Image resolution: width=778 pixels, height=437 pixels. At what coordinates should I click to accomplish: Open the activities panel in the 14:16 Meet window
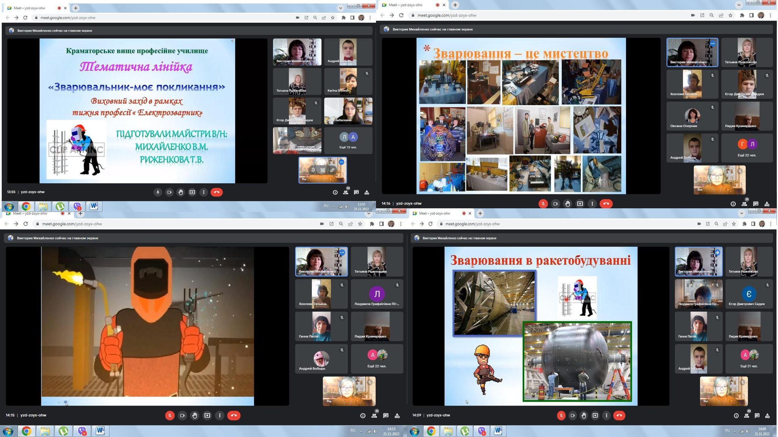tap(767, 204)
